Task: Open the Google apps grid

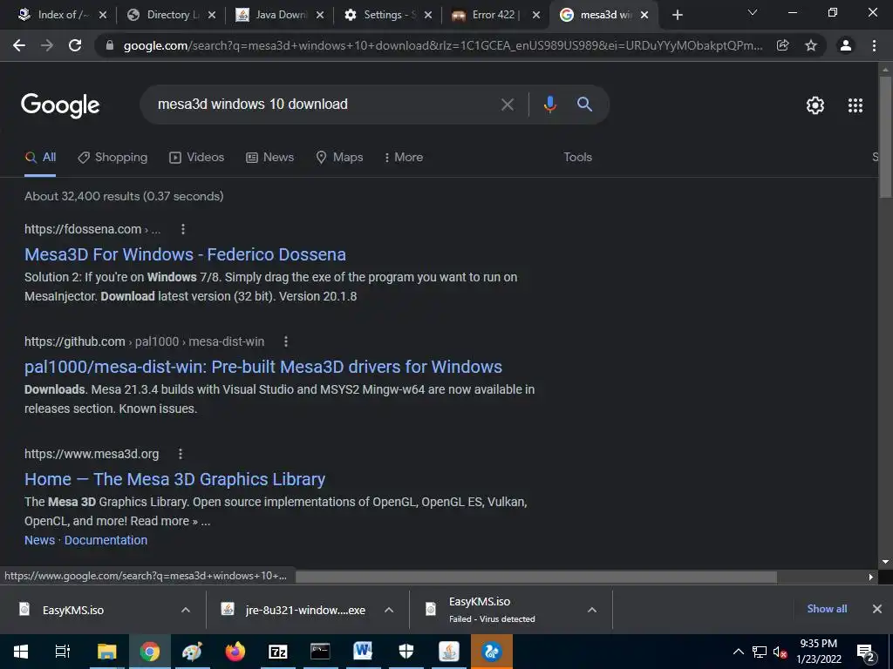Action: click(x=856, y=105)
